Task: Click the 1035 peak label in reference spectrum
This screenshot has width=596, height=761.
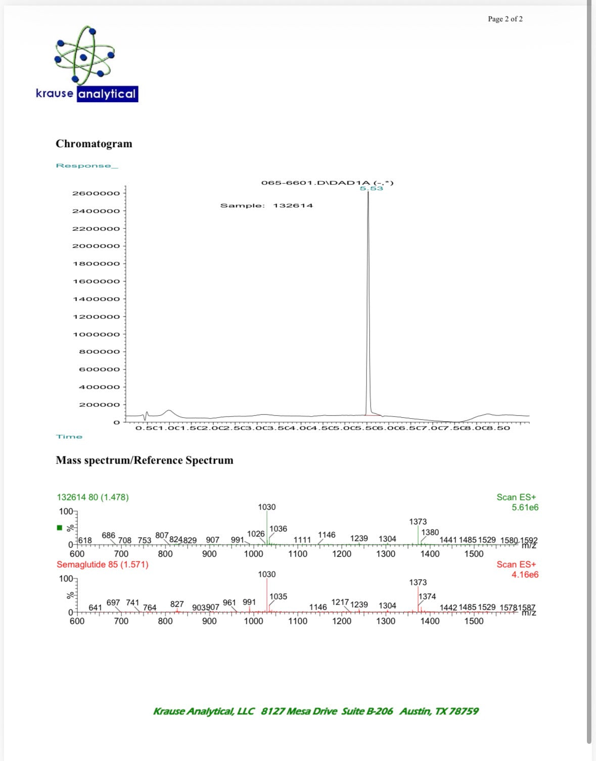Action: [x=278, y=597]
